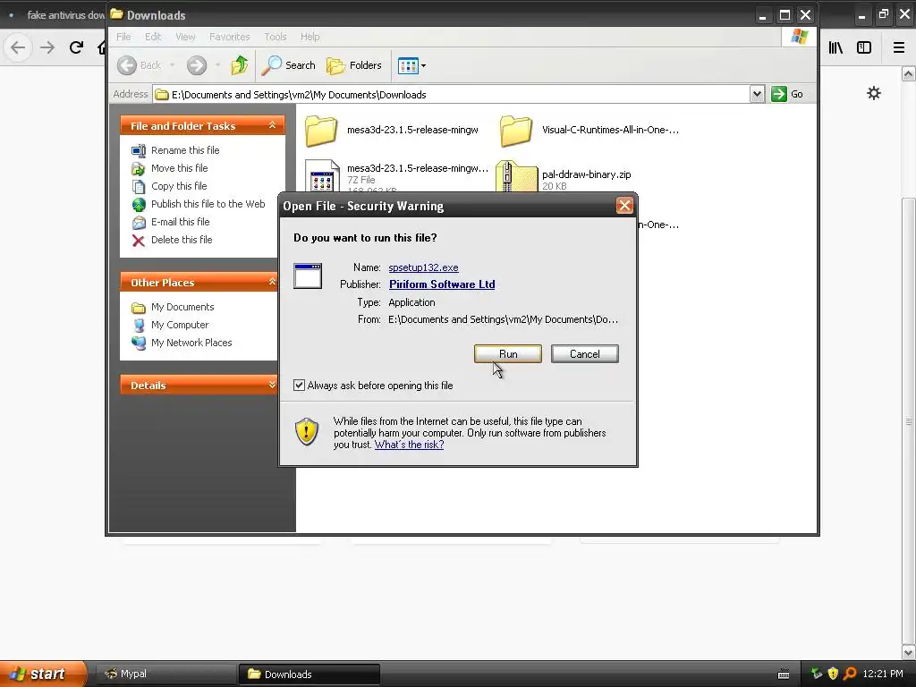Click the magnifier tray icon
The width and height of the screenshot is (916, 687).
(850, 674)
